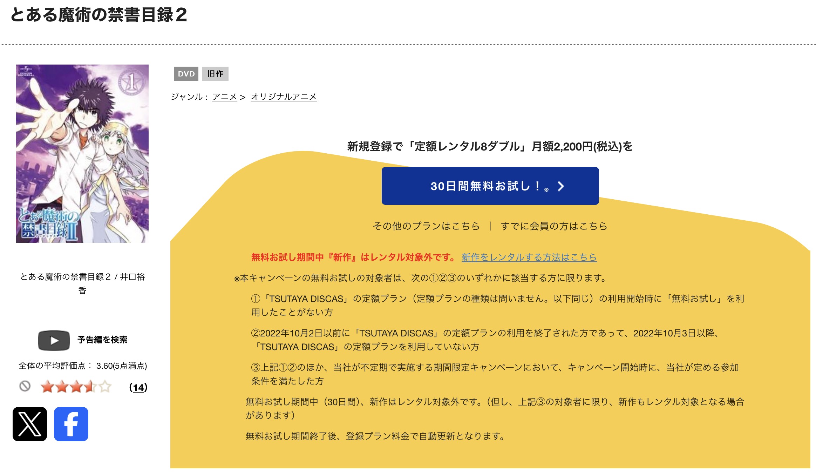Click the DVD cover thumbnail image
The height and width of the screenshot is (475, 816).
(82, 154)
